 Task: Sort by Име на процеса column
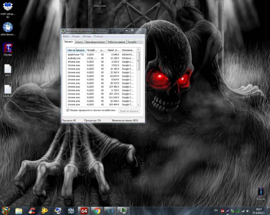click(x=76, y=50)
